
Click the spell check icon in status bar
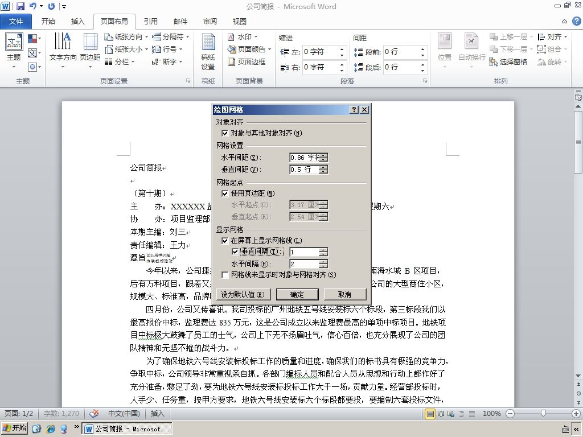95,413
